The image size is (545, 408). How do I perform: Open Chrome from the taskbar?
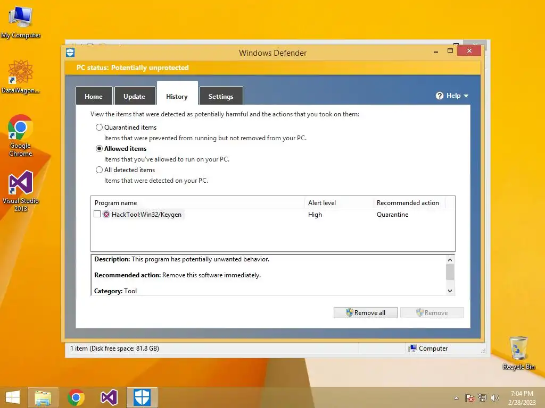click(76, 397)
